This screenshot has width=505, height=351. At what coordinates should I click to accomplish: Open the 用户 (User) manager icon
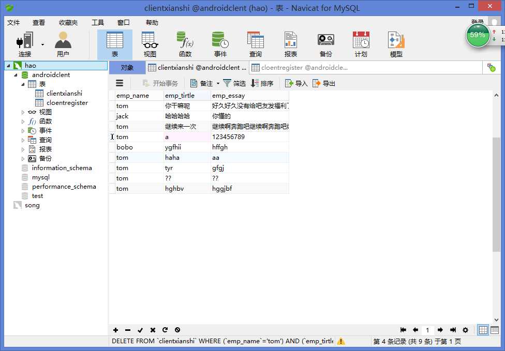[x=63, y=44]
